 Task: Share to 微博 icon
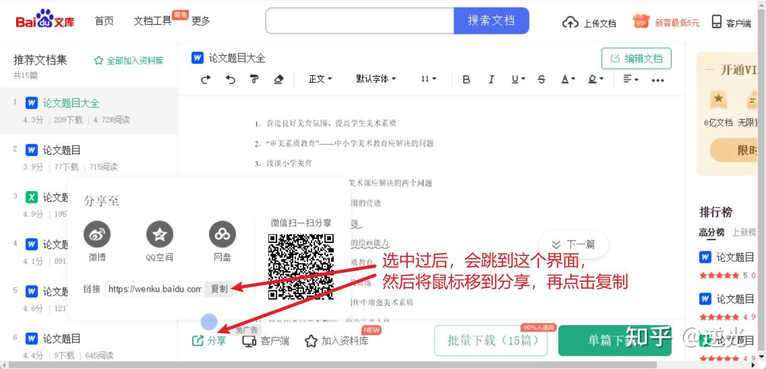tap(97, 234)
